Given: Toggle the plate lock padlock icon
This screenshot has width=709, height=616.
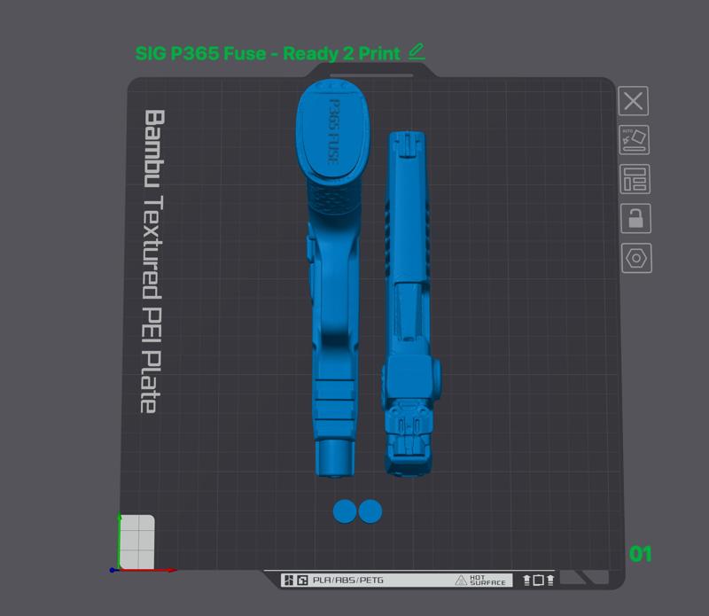Looking at the screenshot, I should click(x=635, y=218).
